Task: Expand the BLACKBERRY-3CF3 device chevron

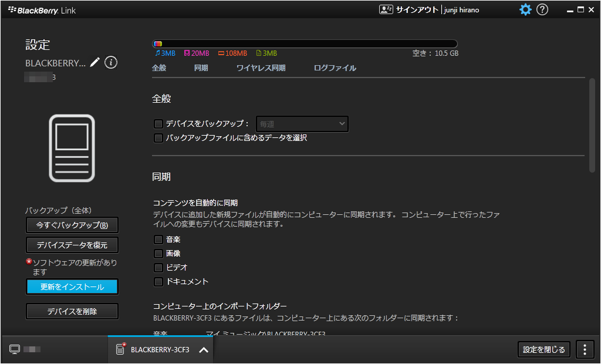Action: [x=203, y=350]
